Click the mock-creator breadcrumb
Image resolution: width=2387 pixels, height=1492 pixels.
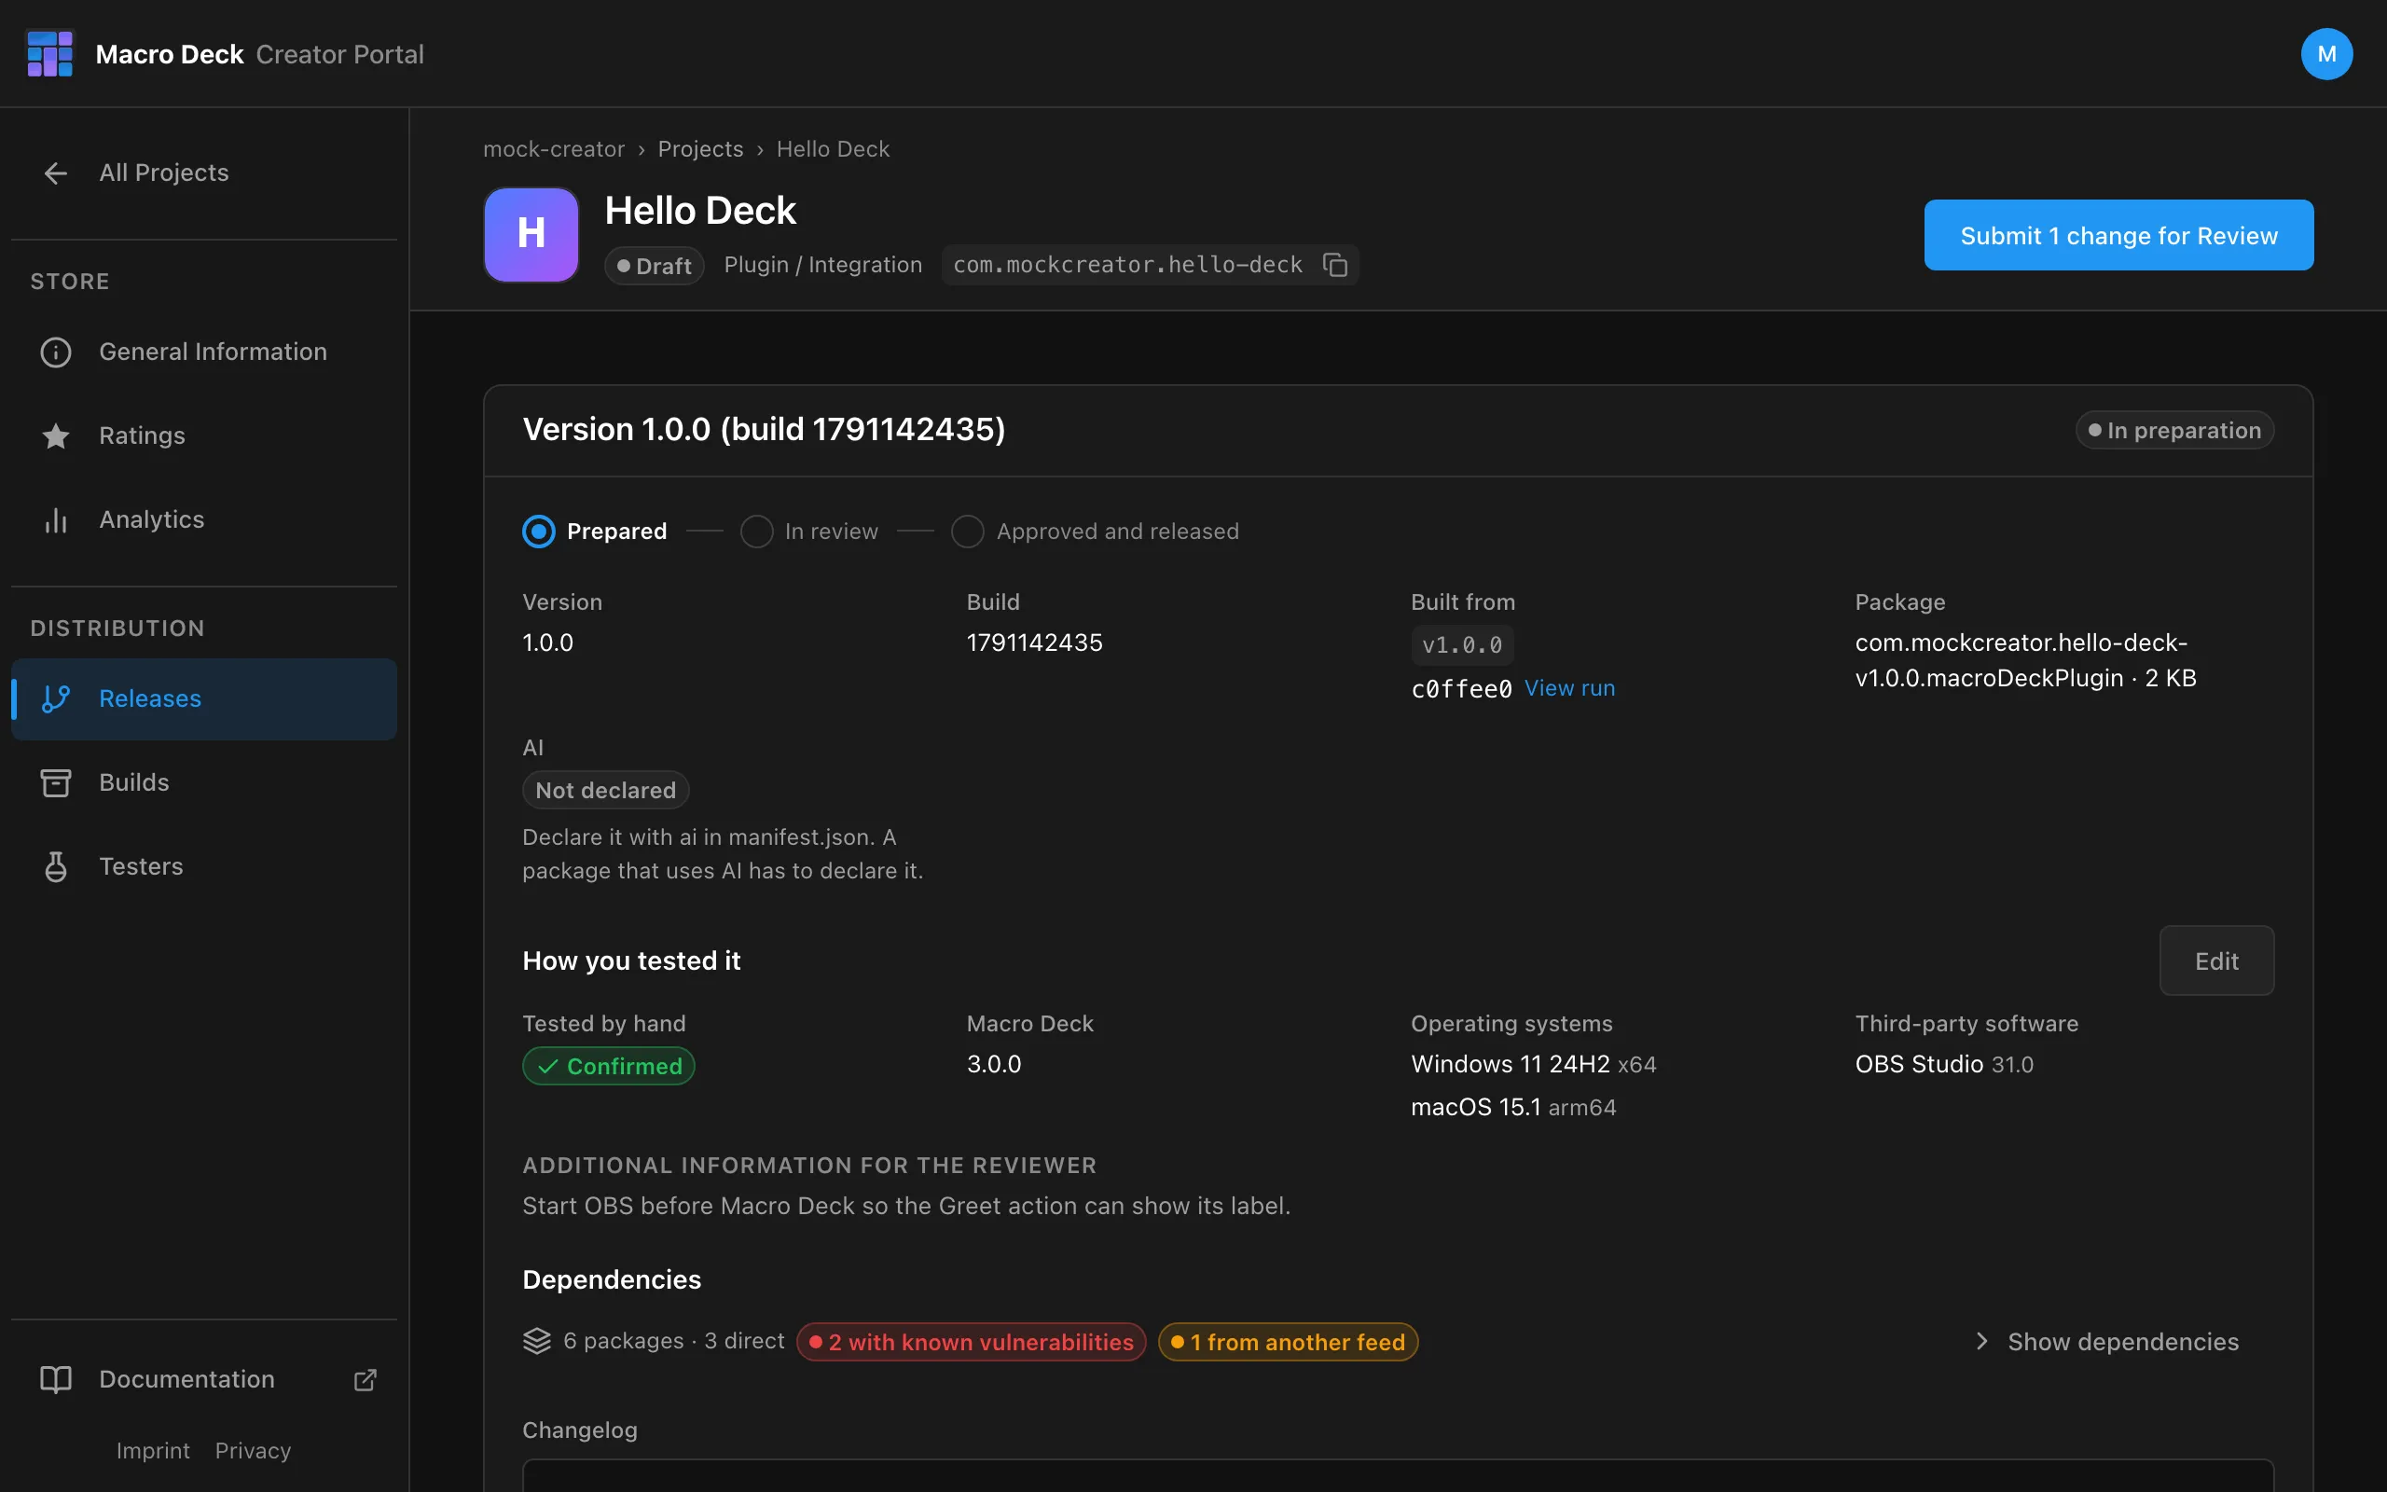553,149
